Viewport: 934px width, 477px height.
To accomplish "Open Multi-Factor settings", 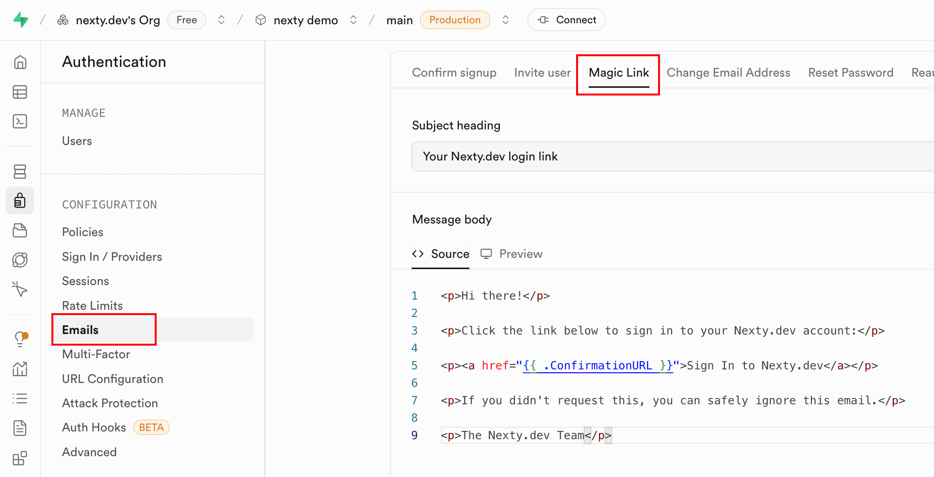I will [96, 354].
